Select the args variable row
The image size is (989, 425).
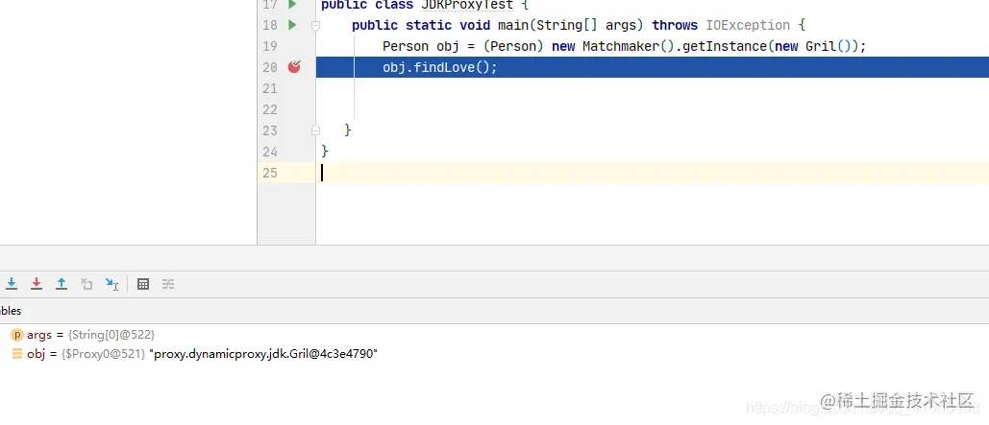494,335
